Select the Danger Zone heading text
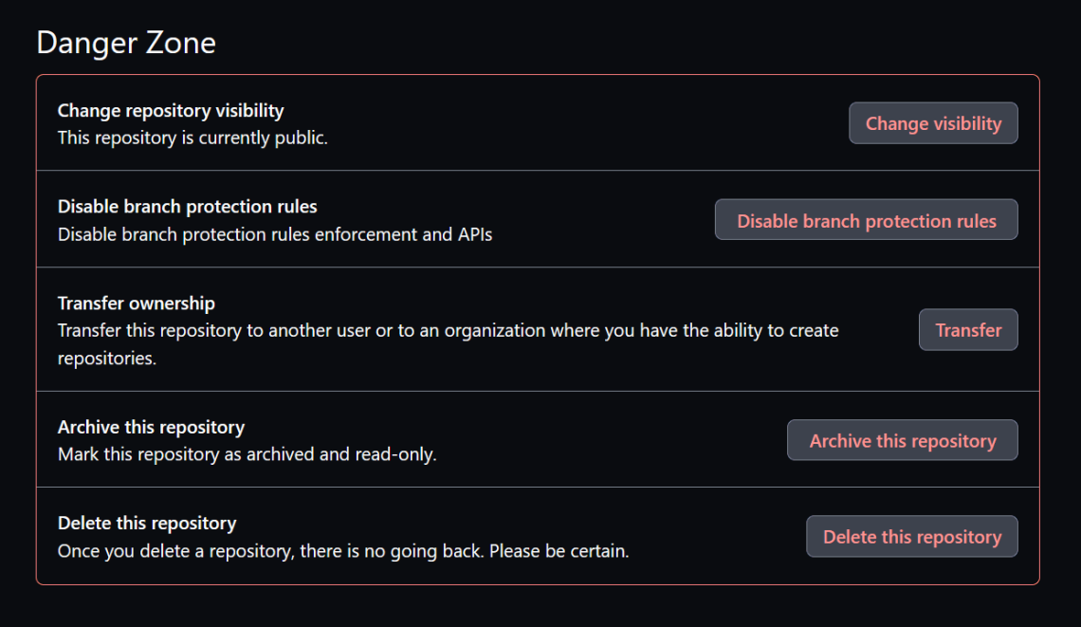Viewport: 1081px width, 627px height. click(124, 42)
